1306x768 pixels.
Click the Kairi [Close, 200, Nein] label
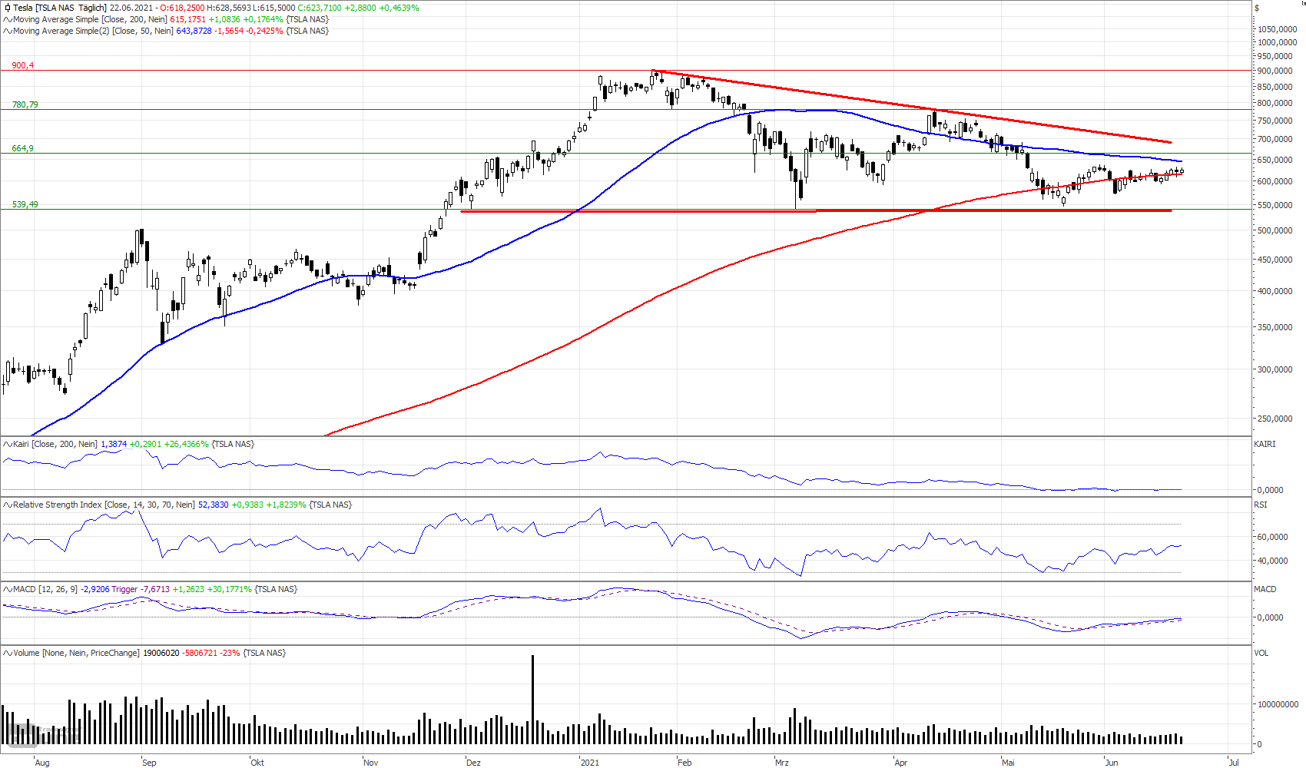tap(55, 444)
